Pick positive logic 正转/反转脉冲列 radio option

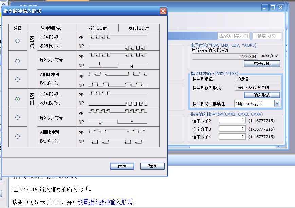[17, 99]
